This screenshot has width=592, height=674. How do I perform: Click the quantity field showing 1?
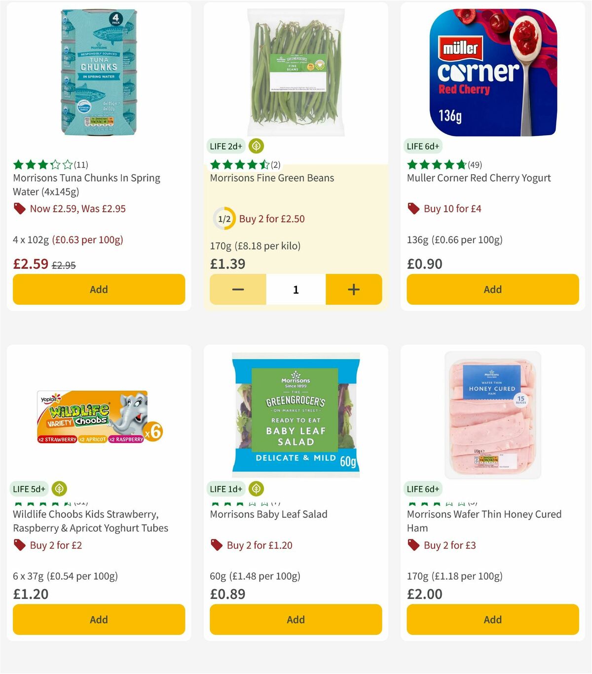coord(296,290)
